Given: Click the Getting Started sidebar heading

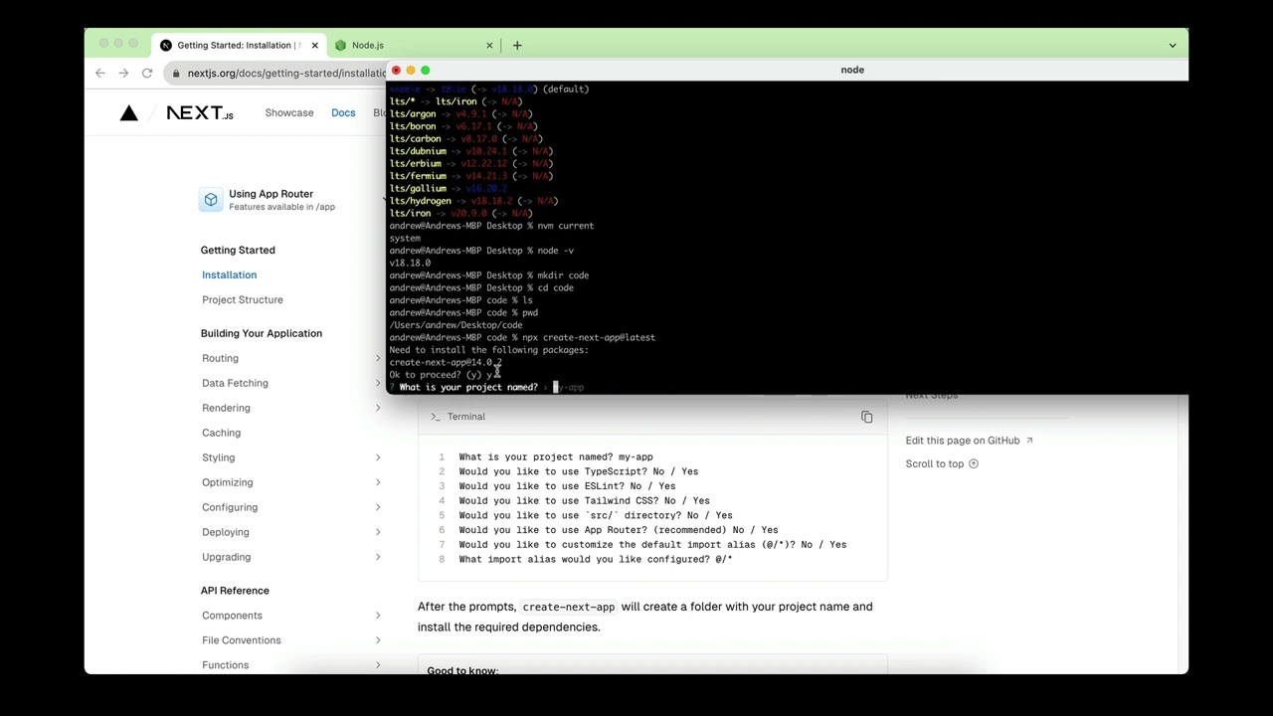Looking at the screenshot, I should [x=238, y=250].
